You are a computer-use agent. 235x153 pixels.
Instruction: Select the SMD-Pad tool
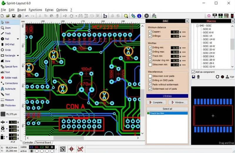click(x=8, y=44)
